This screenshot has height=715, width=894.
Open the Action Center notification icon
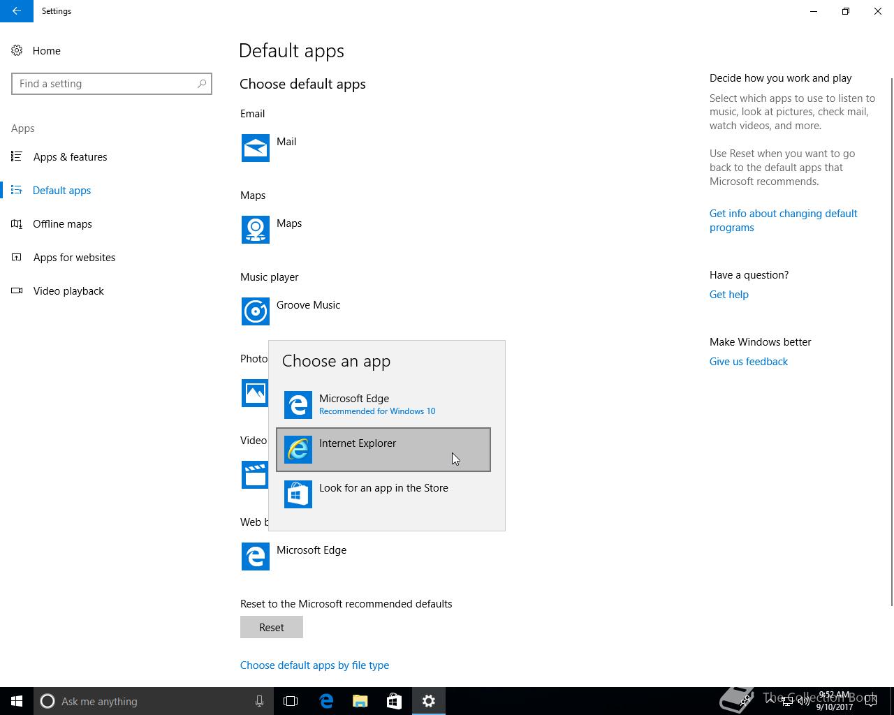click(871, 701)
